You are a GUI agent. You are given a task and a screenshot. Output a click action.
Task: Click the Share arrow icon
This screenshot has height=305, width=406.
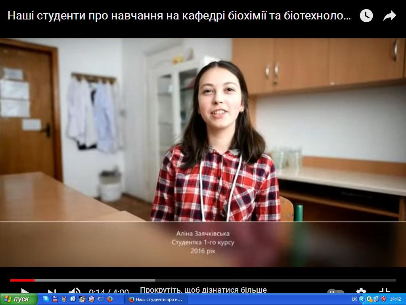pyautogui.click(x=390, y=16)
